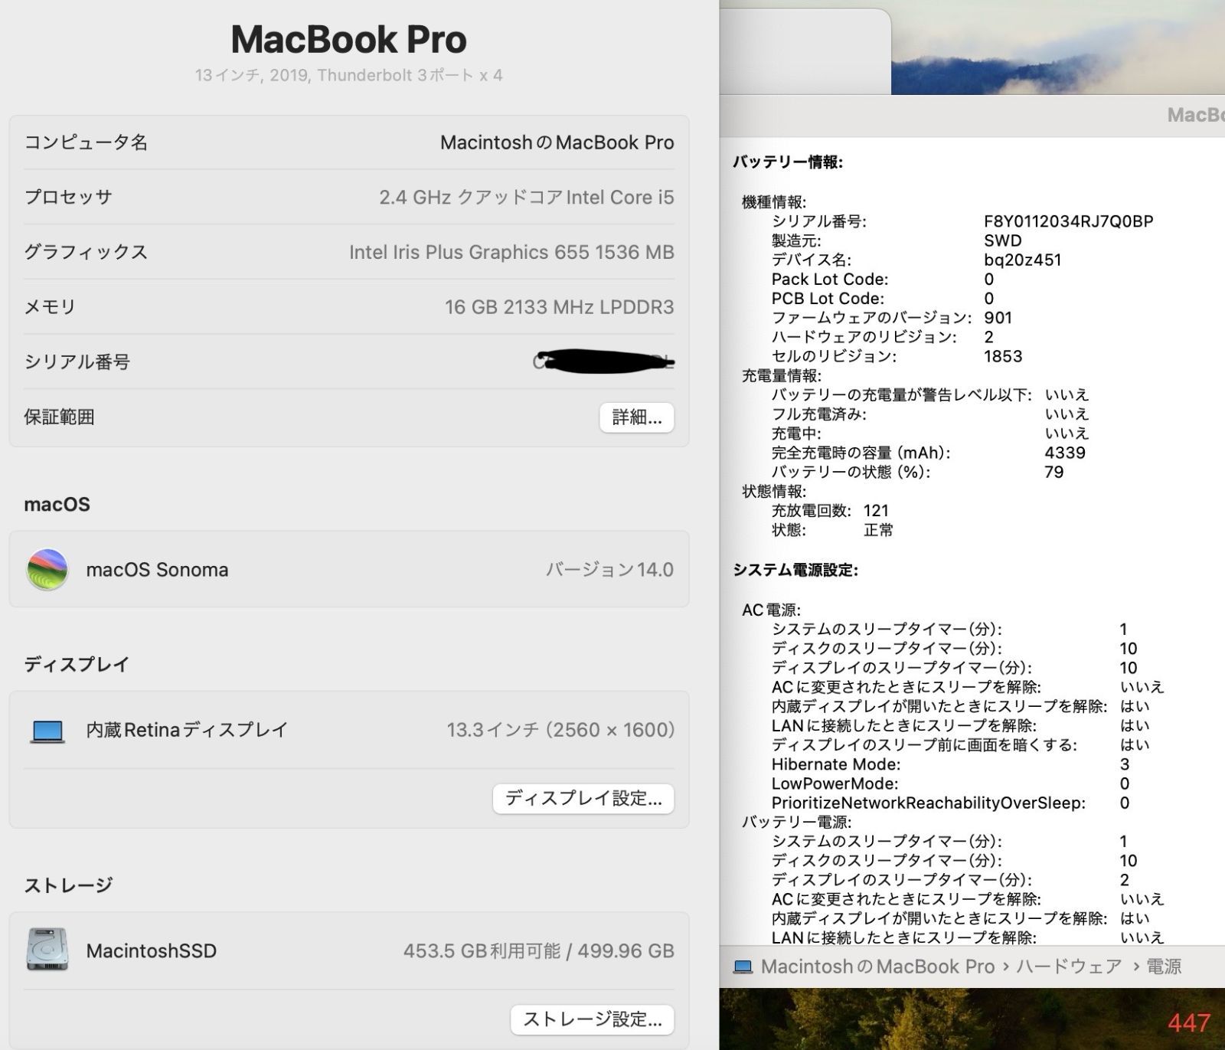Click ハードウェアのリビジョン: label
1225x1050 pixels.
tap(864, 337)
